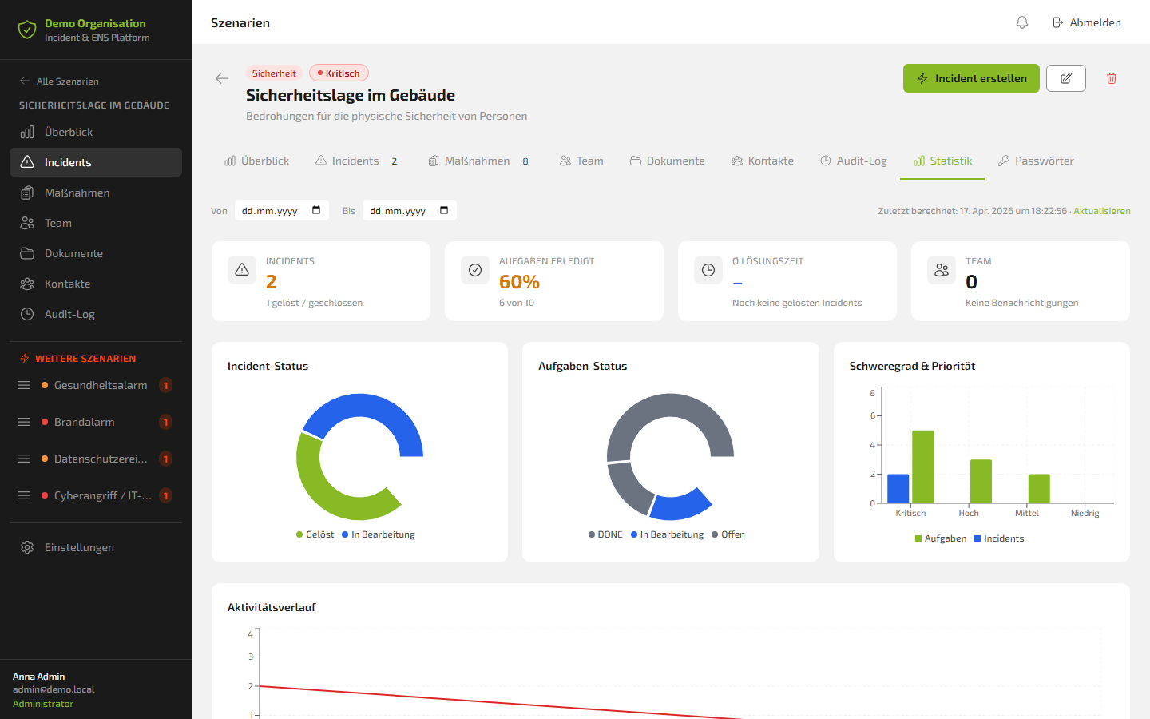Open the Datenschutzverletzung row menu icon

tap(24, 459)
